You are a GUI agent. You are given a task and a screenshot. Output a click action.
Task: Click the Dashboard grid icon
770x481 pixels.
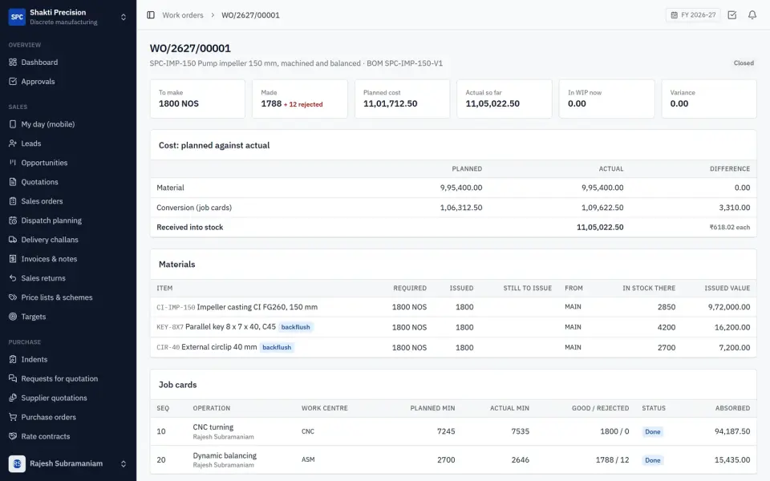[x=13, y=63]
